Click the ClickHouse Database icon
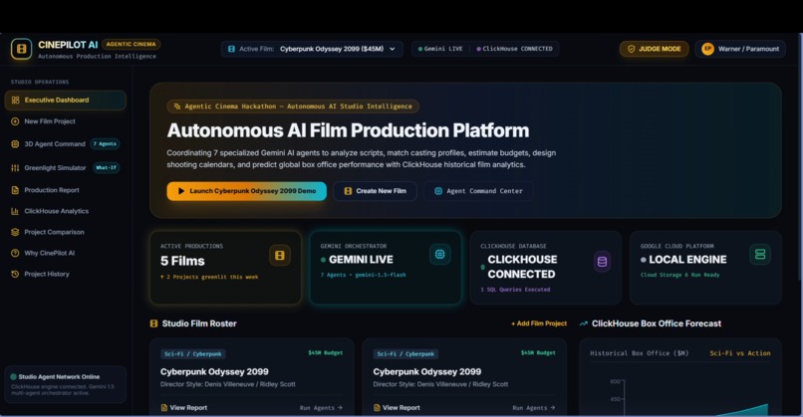This screenshot has width=803, height=417. pyautogui.click(x=602, y=262)
